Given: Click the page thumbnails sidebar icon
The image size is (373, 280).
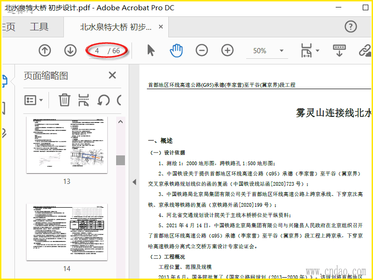Looking at the screenshot, I should point(5,81).
